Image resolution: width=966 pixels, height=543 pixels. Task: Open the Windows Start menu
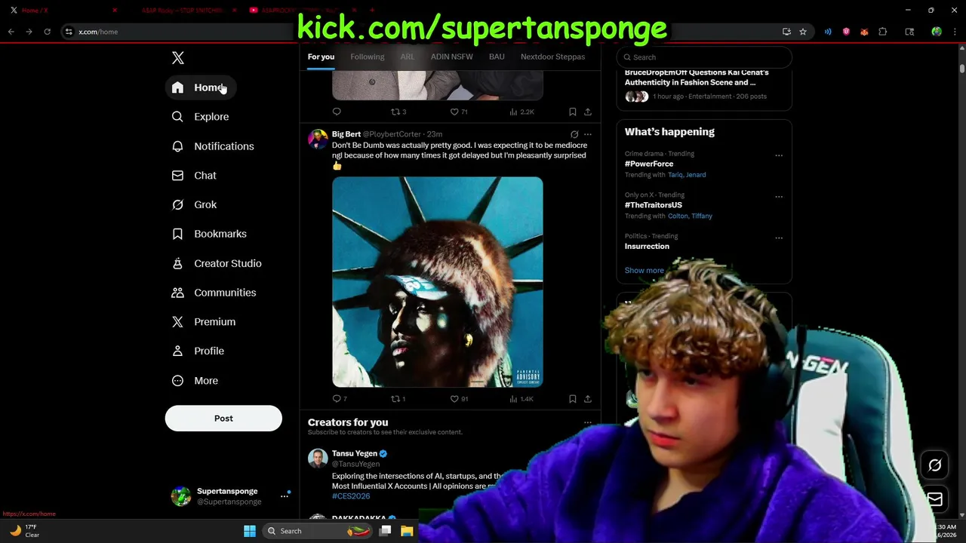(250, 531)
